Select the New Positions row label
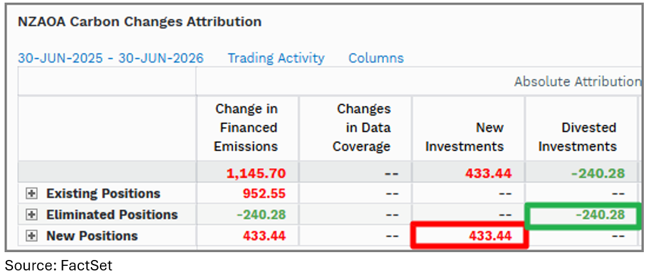The width and height of the screenshot is (651, 275). tap(92, 236)
